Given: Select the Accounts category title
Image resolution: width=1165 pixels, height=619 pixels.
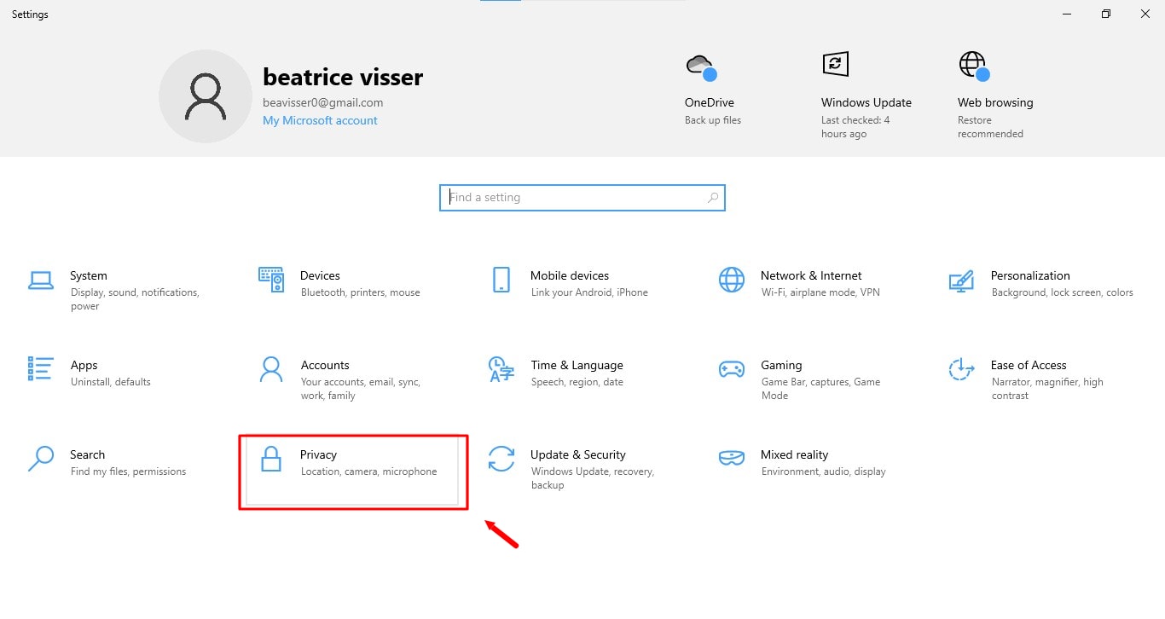Looking at the screenshot, I should click(x=325, y=365).
